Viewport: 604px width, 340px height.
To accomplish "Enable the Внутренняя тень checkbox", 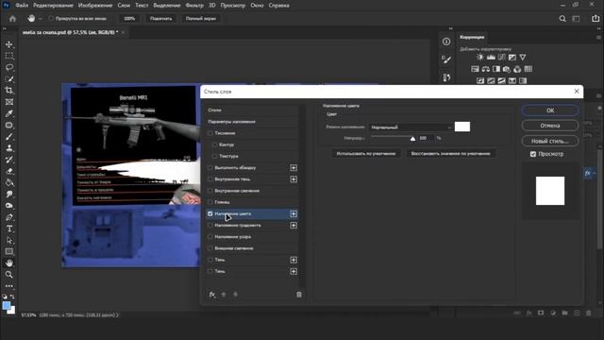I will click(x=210, y=179).
